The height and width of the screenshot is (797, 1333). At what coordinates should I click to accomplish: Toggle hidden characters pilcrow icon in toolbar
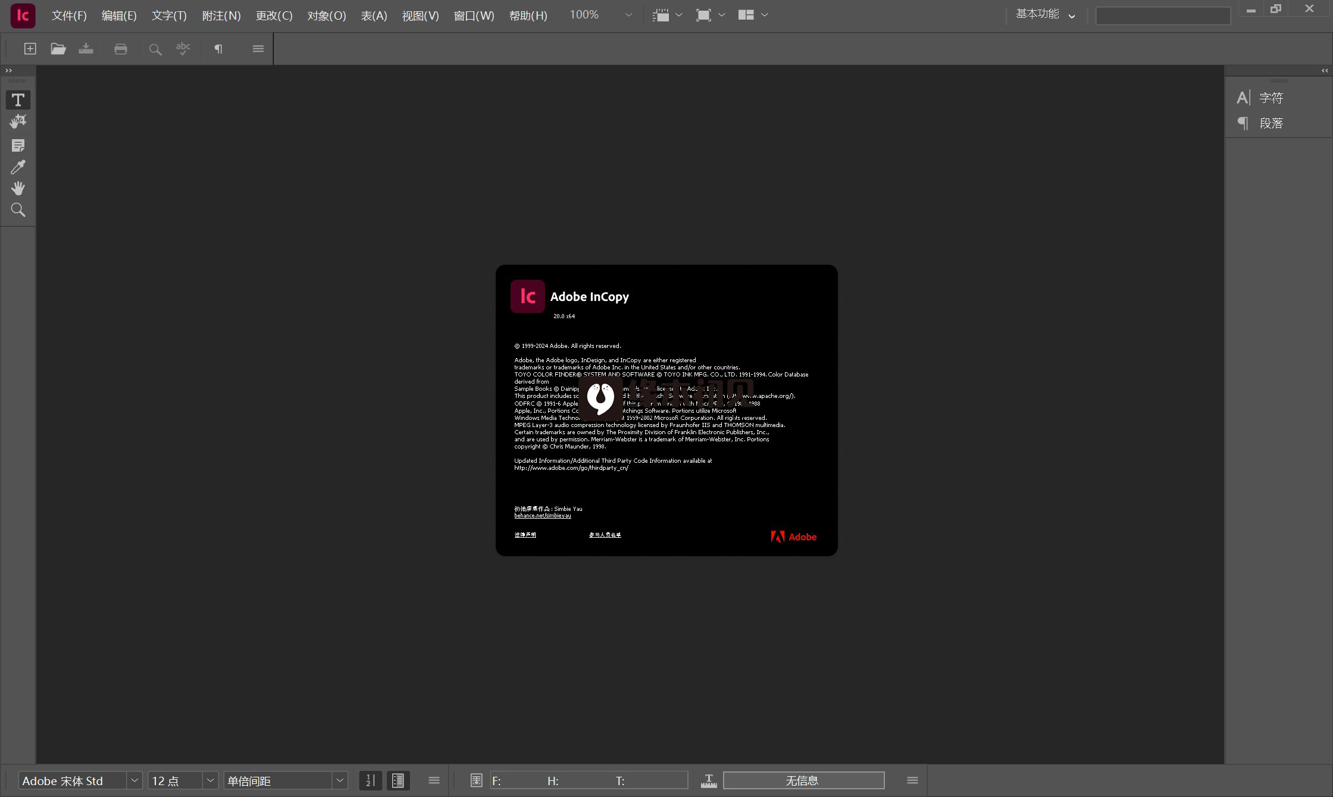tap(218, 49)
